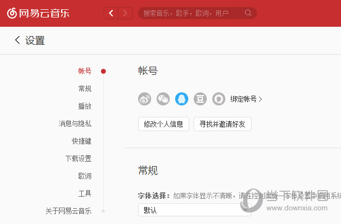The height and width of the screenshot is (224, 341).
Task: Bind the Weibo account icon
Action: [x=145, y=99]
